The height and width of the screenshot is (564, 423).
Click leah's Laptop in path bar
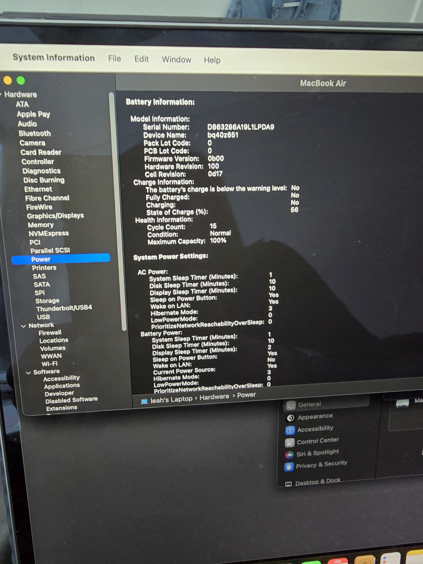tap(171, 399)
